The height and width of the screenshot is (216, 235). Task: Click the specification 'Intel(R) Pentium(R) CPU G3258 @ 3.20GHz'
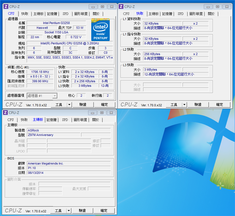pos(70,43)
